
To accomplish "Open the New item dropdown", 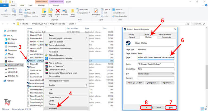I will click(82, 9).
